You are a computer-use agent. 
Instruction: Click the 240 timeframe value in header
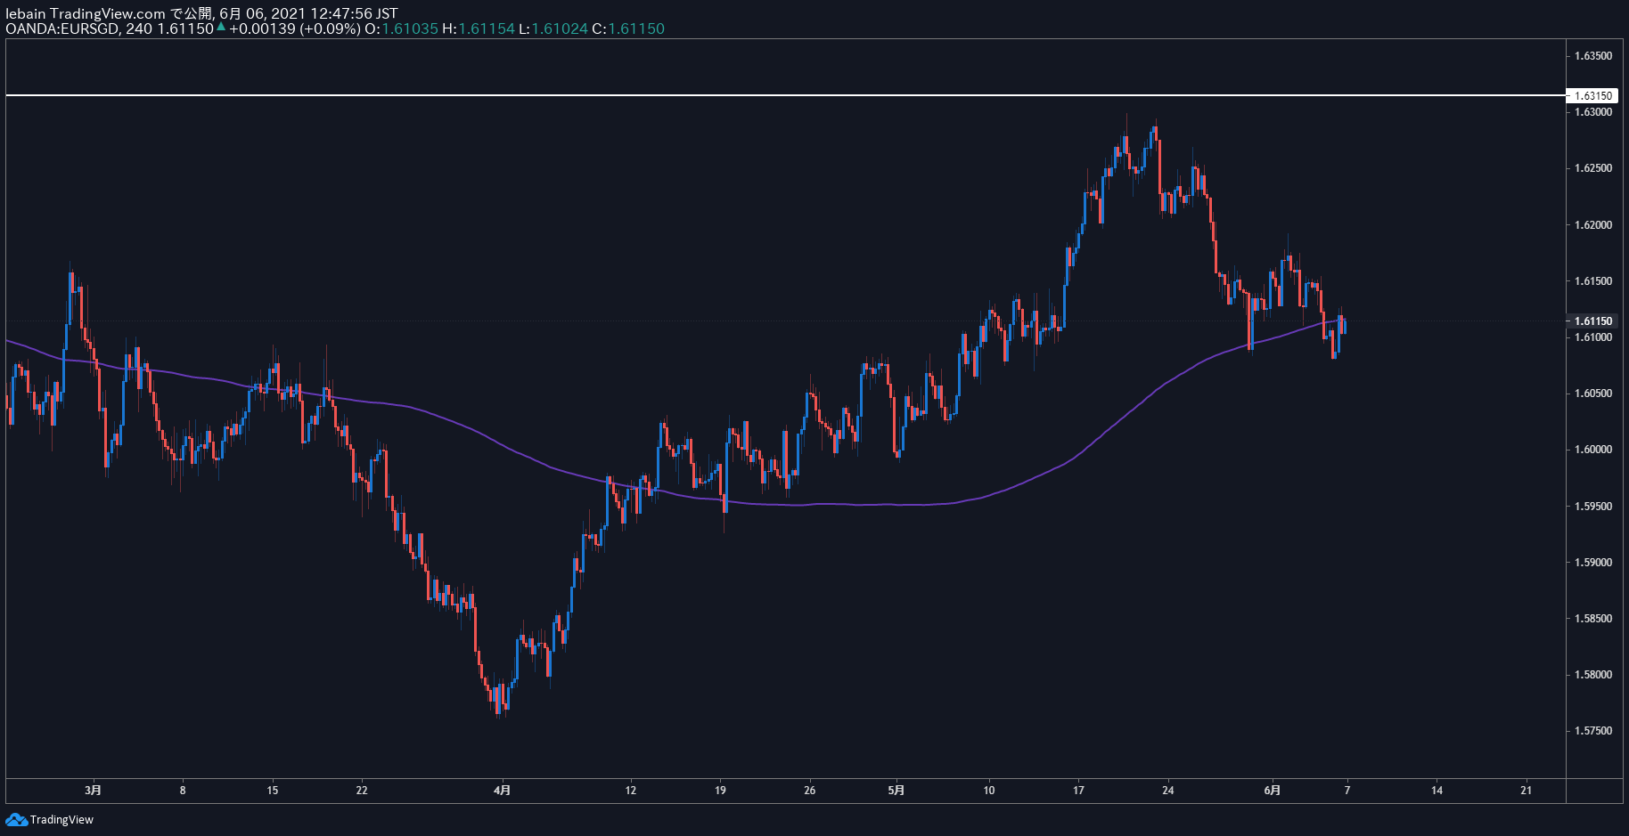[139, 28]
